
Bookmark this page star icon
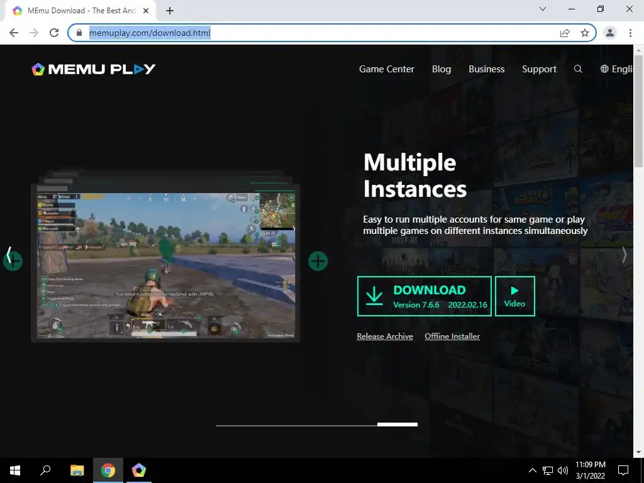coord(585,33)
